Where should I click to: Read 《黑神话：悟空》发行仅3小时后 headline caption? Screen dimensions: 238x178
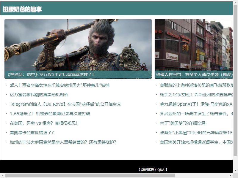click(x=51, y=74)
